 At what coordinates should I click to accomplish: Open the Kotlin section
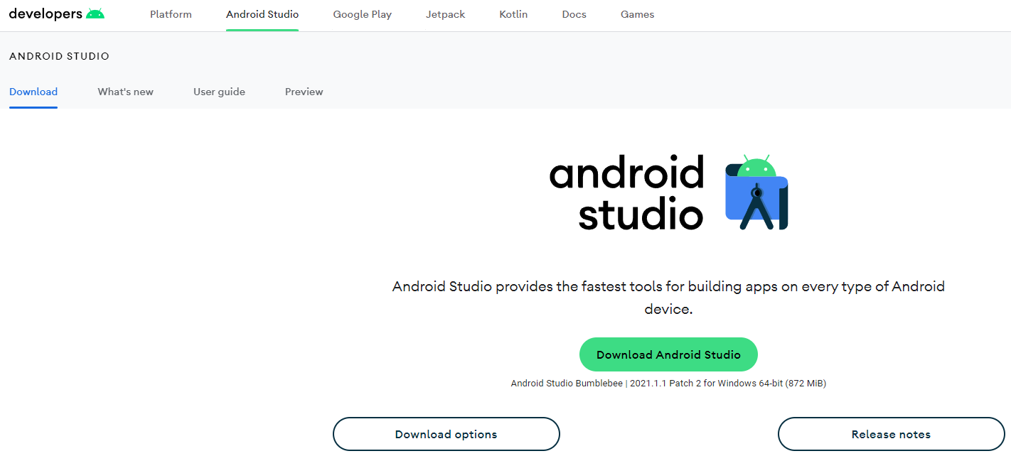pyautogui.click(x=513, y=14)
